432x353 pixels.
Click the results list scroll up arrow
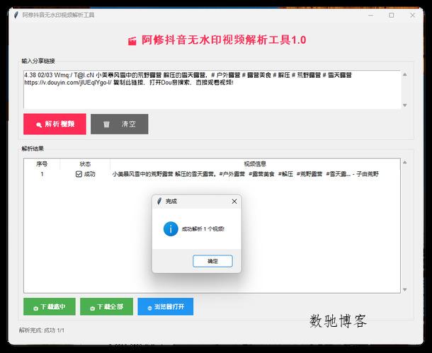(x=404, y=162)
